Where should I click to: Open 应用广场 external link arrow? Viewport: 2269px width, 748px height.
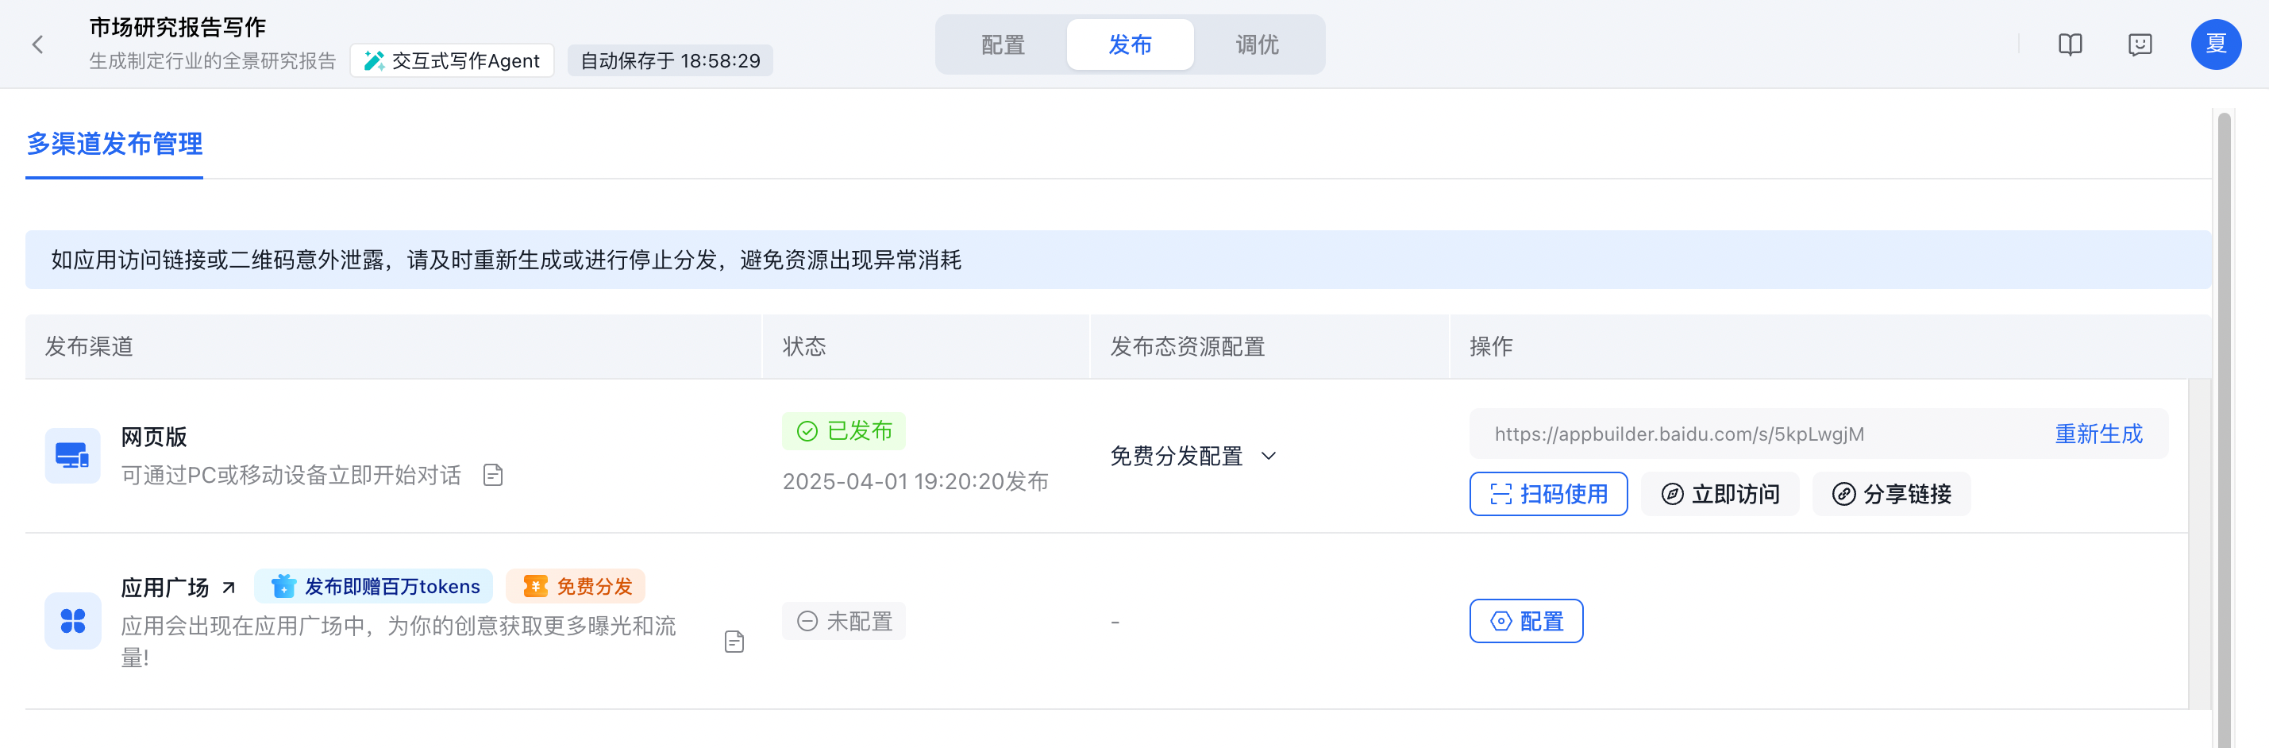pos(229,587)
